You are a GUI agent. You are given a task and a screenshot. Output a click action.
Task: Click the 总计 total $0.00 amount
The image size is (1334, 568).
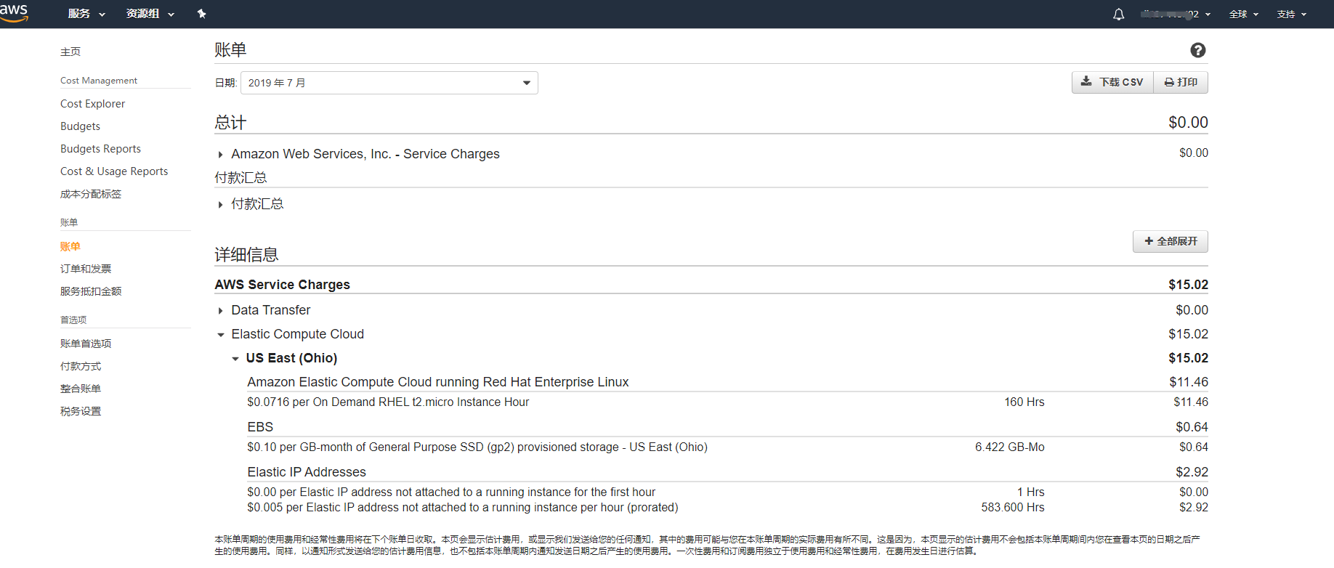[1188, 123]
